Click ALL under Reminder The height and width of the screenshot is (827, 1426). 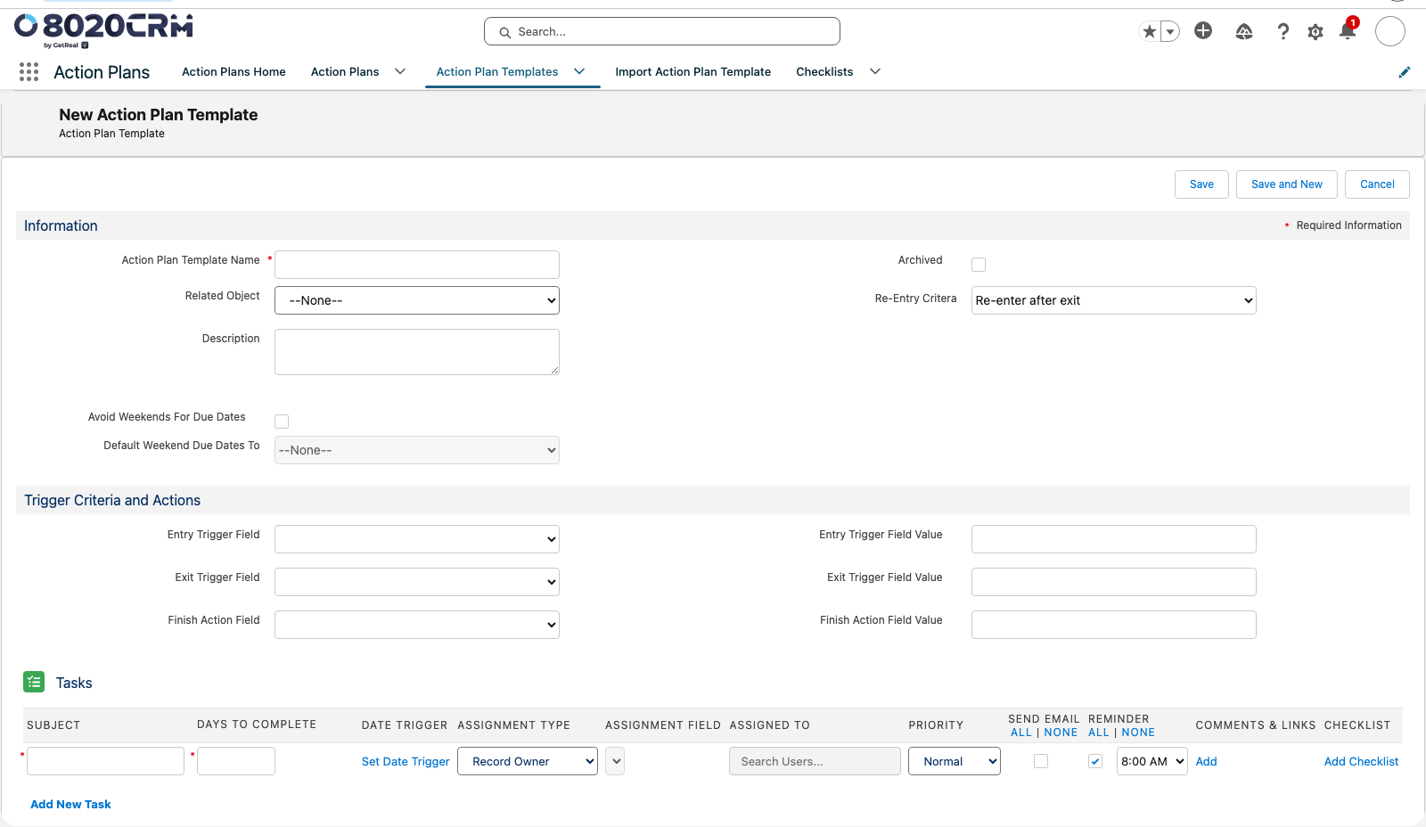coord(1099,733)
